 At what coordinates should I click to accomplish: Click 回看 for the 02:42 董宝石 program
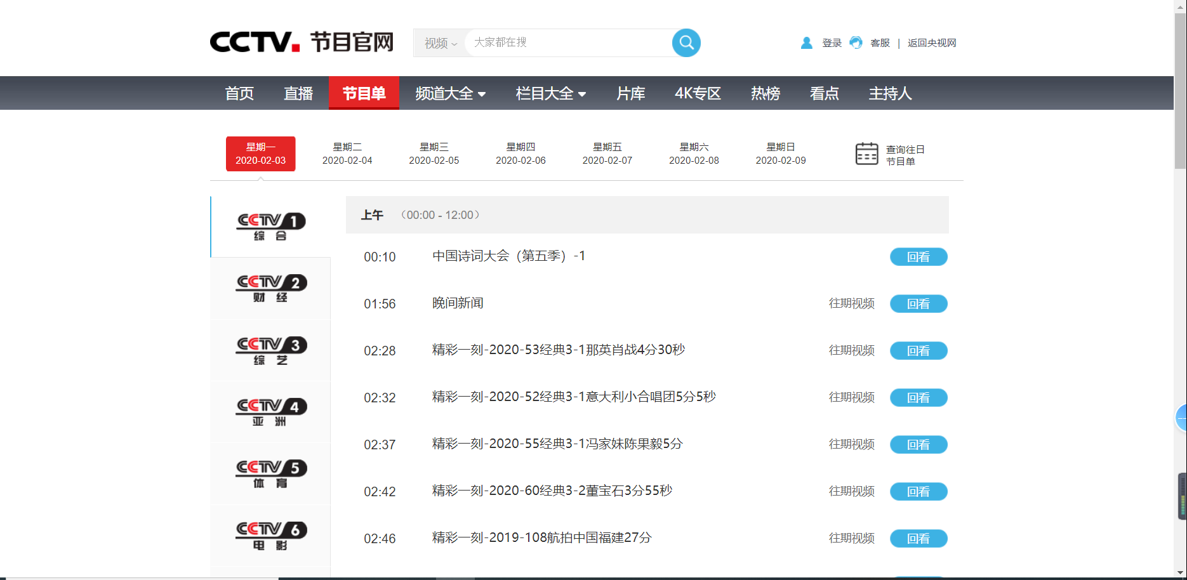[918, 492]
